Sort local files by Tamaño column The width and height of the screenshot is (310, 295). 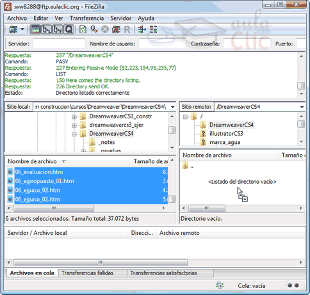pyautogui.click(x=149, y=161)
